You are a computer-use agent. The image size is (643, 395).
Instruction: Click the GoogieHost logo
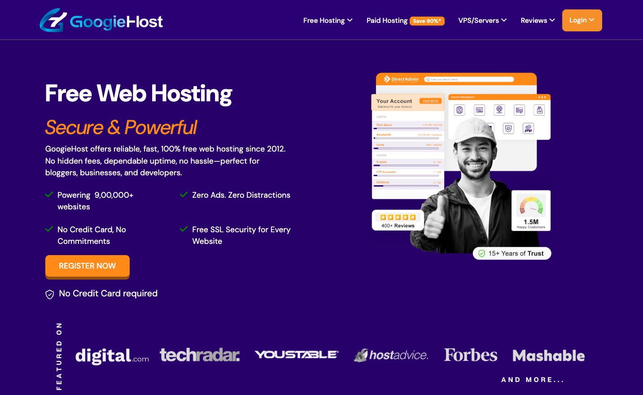point(101,20)
